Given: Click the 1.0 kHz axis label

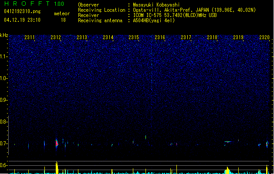Looking at the screenshot, I should pos(3,78).
